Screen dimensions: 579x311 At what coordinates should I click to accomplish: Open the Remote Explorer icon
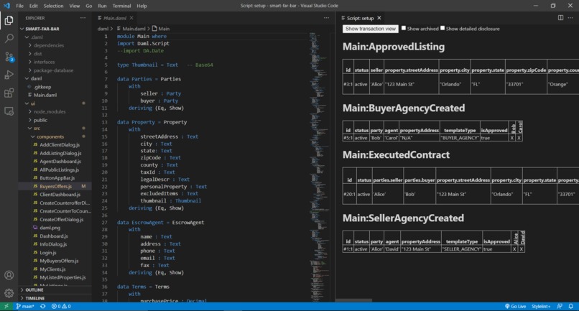point(9,111)
